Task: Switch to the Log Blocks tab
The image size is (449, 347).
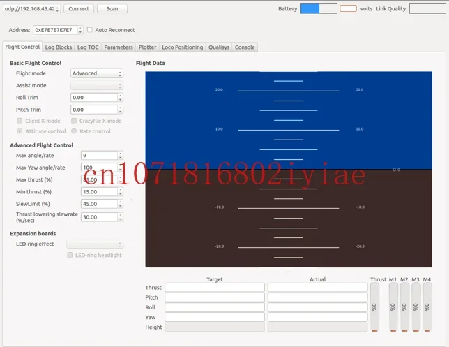Action: point(59,47)
